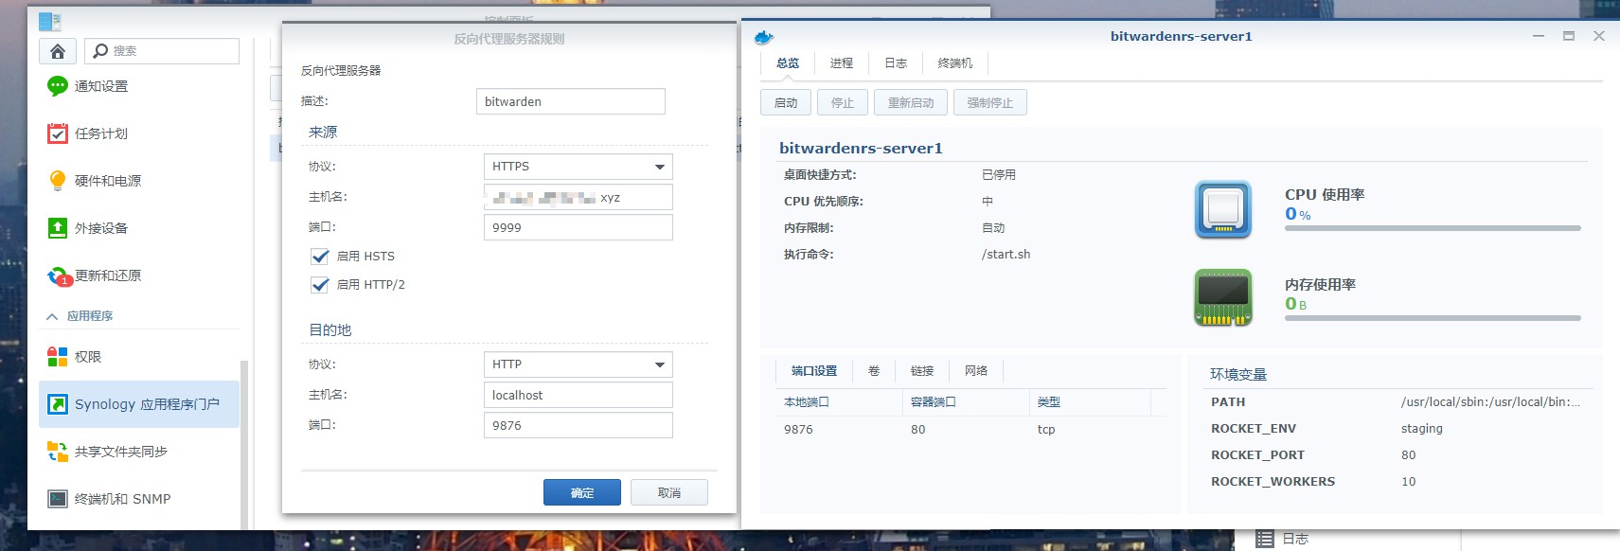Screen dimensions: 1620x551
Task: Toggle the Enable HSTS checkbox
Action: (x=320, y=256)
